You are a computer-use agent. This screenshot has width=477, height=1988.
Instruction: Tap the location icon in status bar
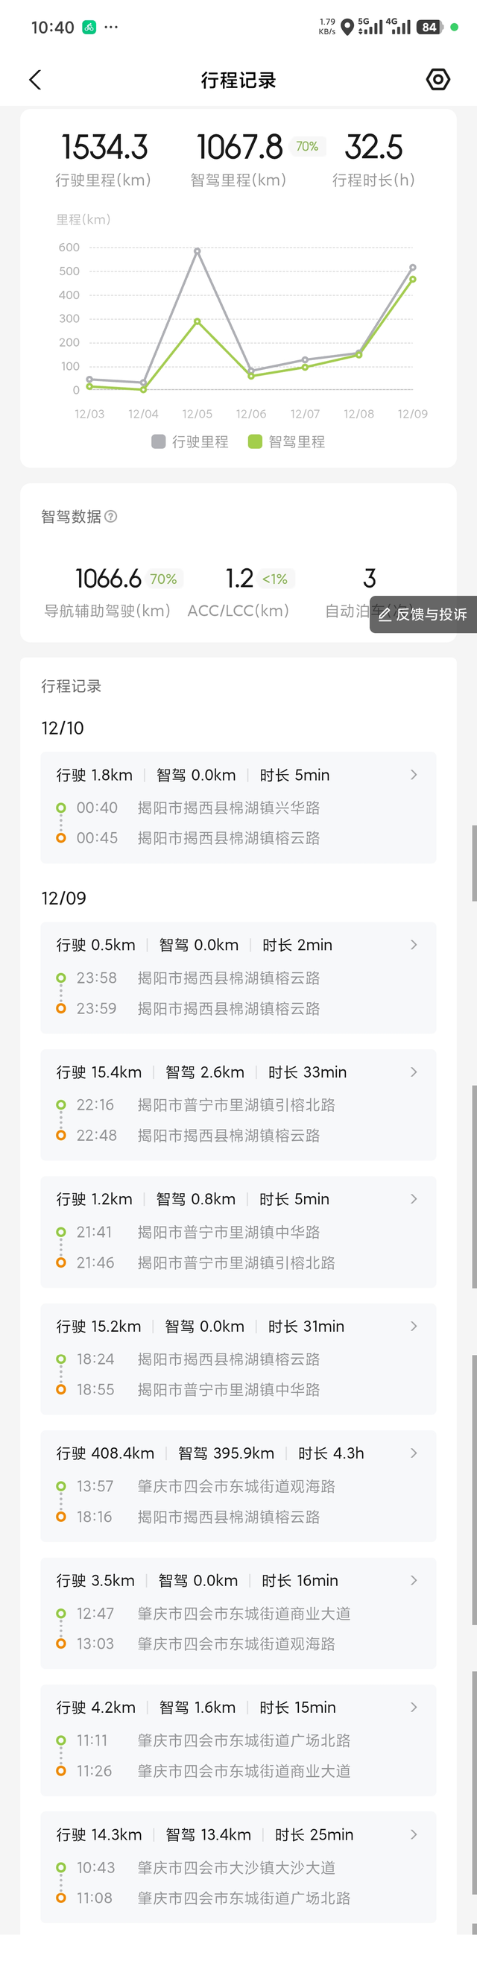pos(347,27)
